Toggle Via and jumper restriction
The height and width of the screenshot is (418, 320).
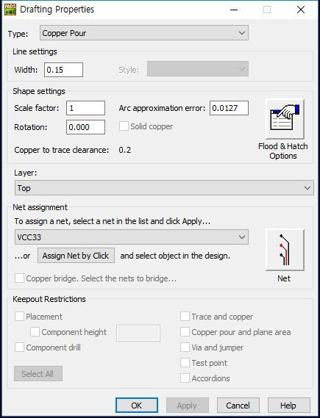pyautogui.click(x=185, y=347)
